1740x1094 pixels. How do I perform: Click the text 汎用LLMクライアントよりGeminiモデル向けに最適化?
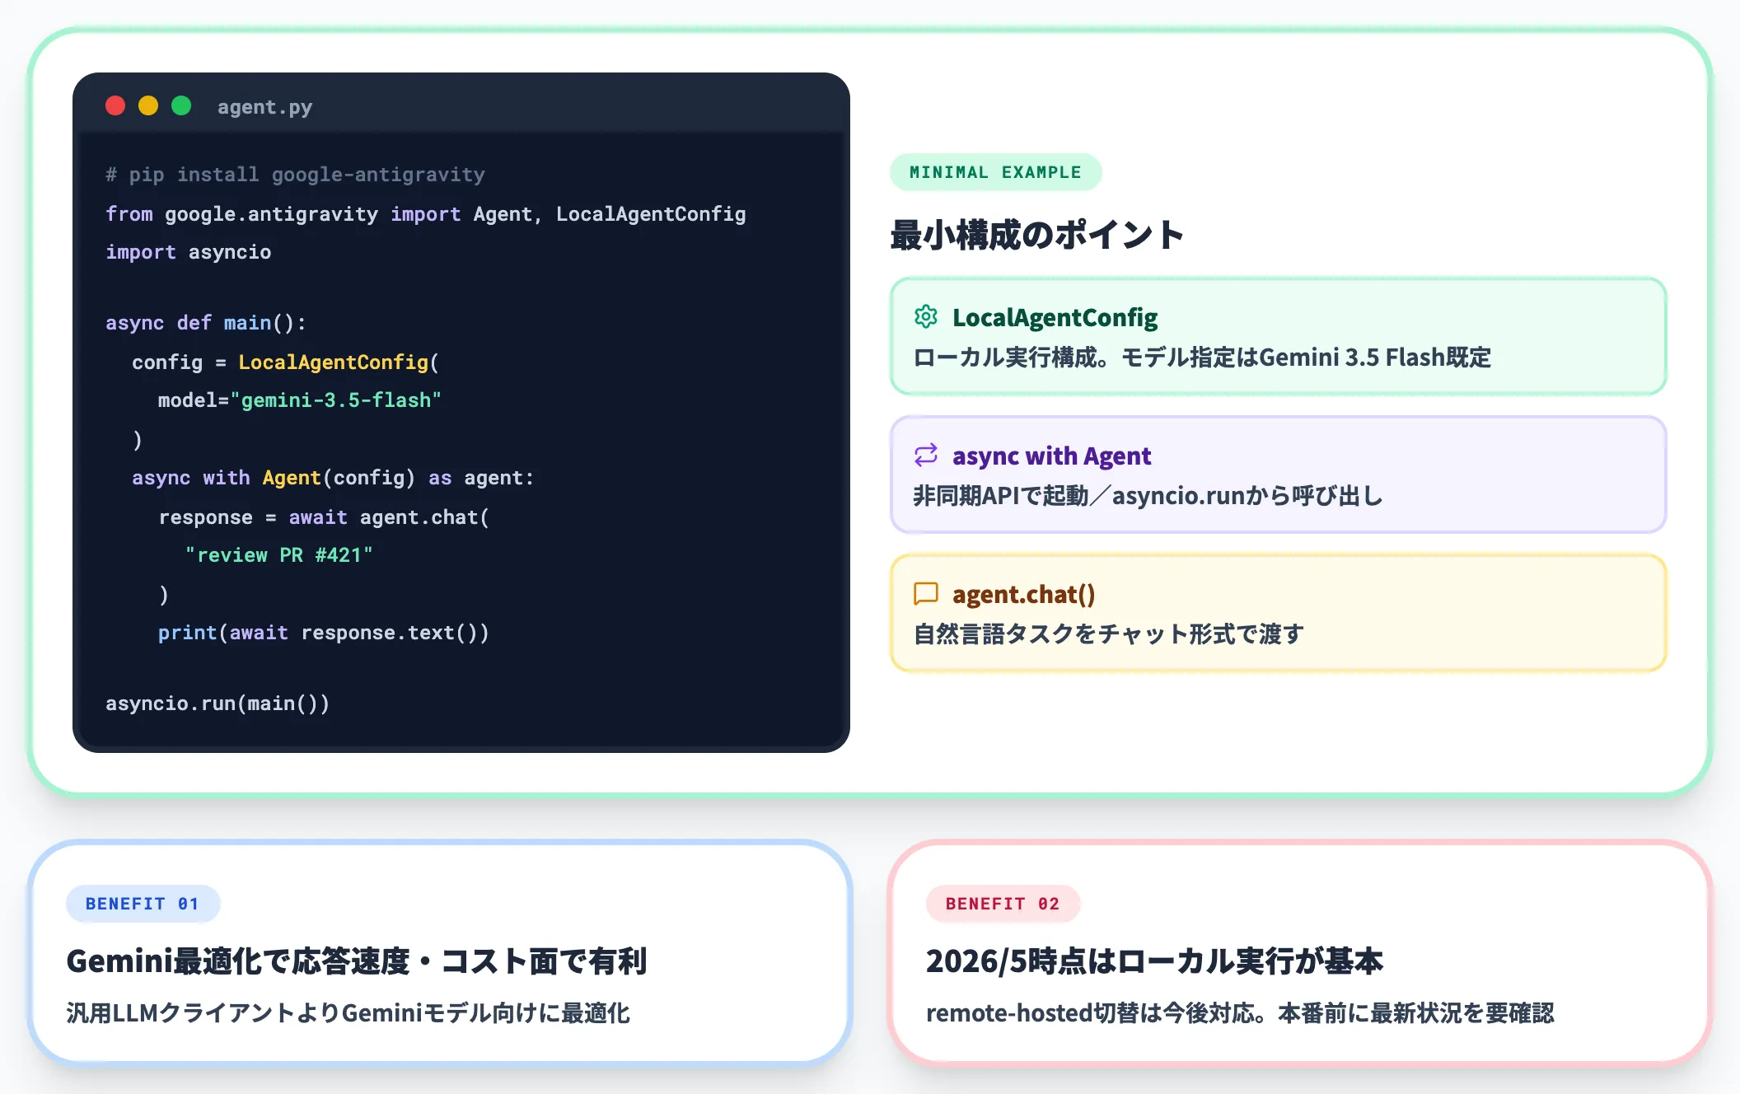pyautogui.click(x=348, y=1013)
